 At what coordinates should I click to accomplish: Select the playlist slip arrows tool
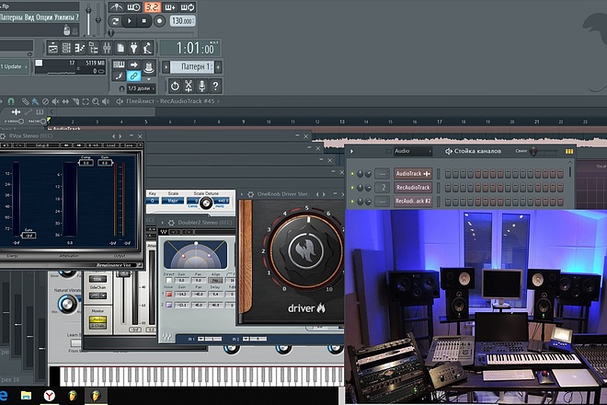(65, 101)
